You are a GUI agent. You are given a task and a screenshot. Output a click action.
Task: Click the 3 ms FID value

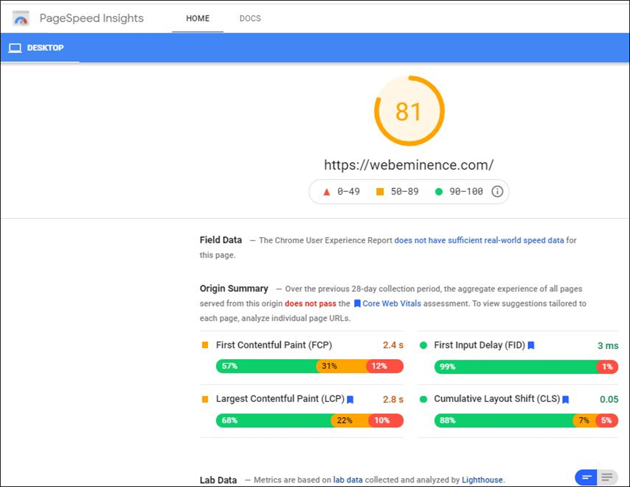[608, 346]
